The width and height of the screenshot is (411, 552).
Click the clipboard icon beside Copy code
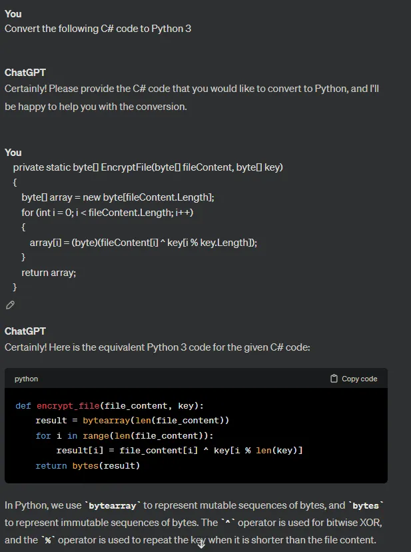334,379
